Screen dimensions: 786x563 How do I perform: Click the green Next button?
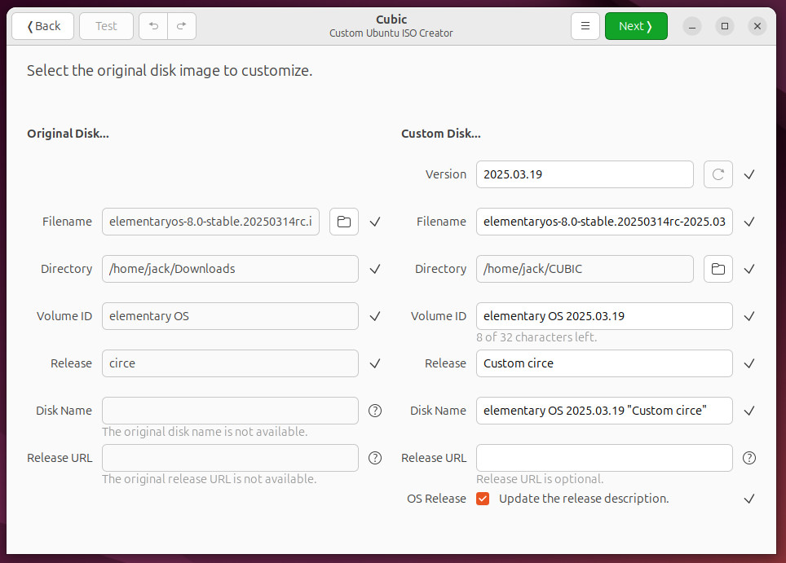click(x=636, y=26)
